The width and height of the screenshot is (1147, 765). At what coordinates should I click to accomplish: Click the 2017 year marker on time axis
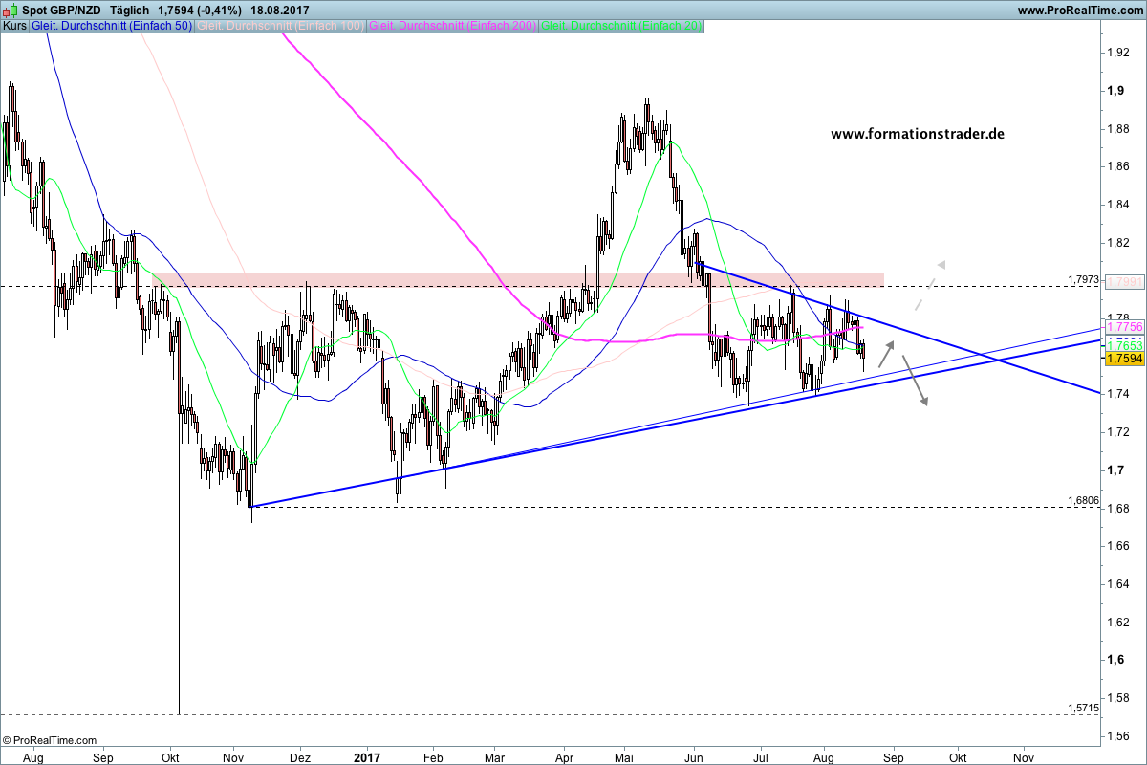click(368, 757)
